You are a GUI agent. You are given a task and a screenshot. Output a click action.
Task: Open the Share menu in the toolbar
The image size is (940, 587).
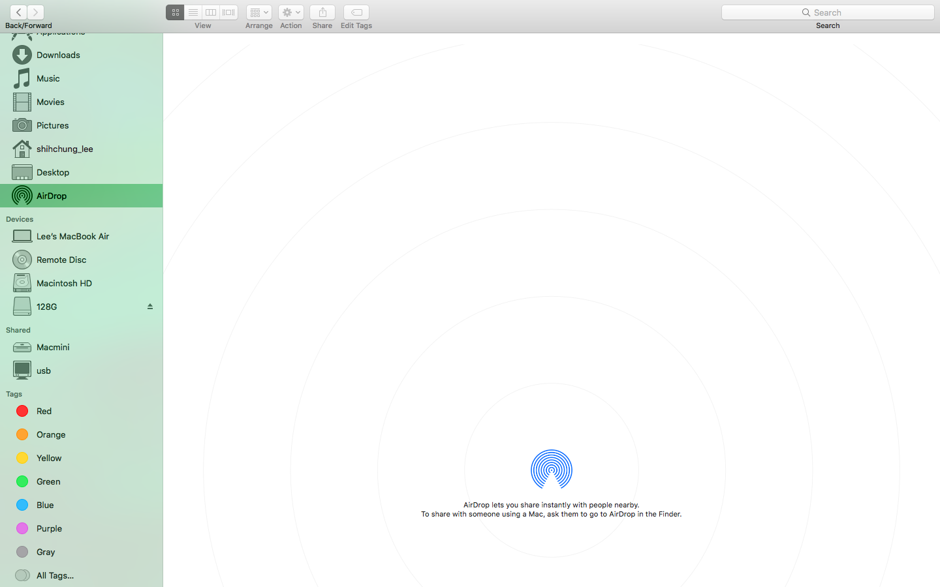[322, 12]
